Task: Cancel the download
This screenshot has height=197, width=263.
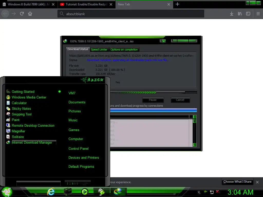Action: tap(180, 100)
